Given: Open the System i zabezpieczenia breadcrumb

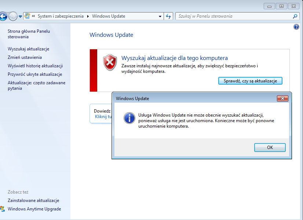Looking at the screenshot, I should [61, 16].
